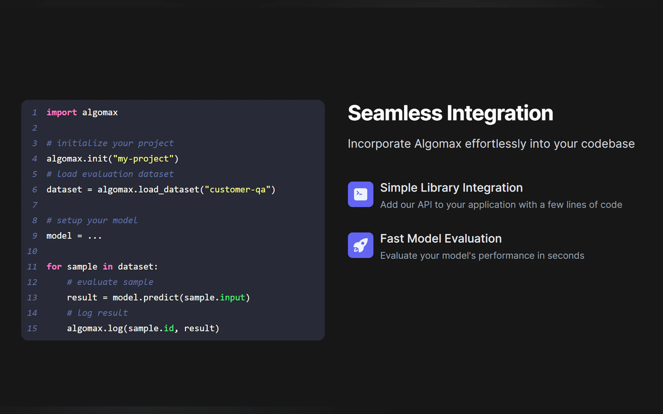Click the Simple Library Integration title
Screen dimensions: 663x414
point(451,187)
